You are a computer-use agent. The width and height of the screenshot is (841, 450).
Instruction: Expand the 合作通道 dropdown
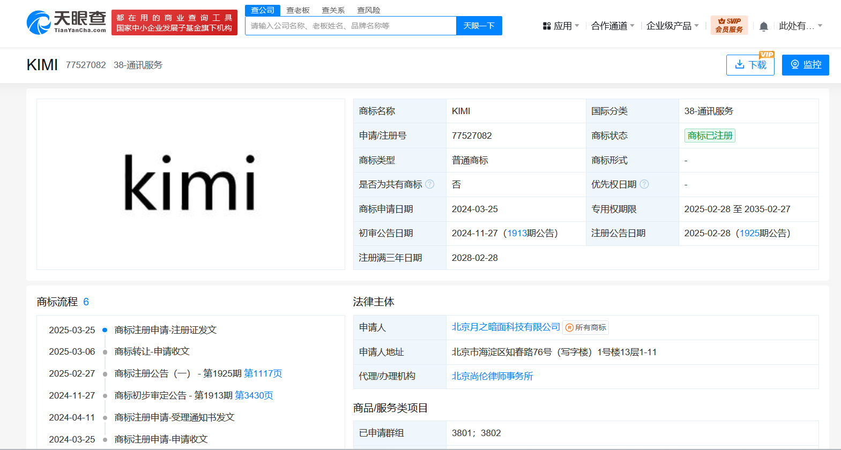tap(613, 26)
